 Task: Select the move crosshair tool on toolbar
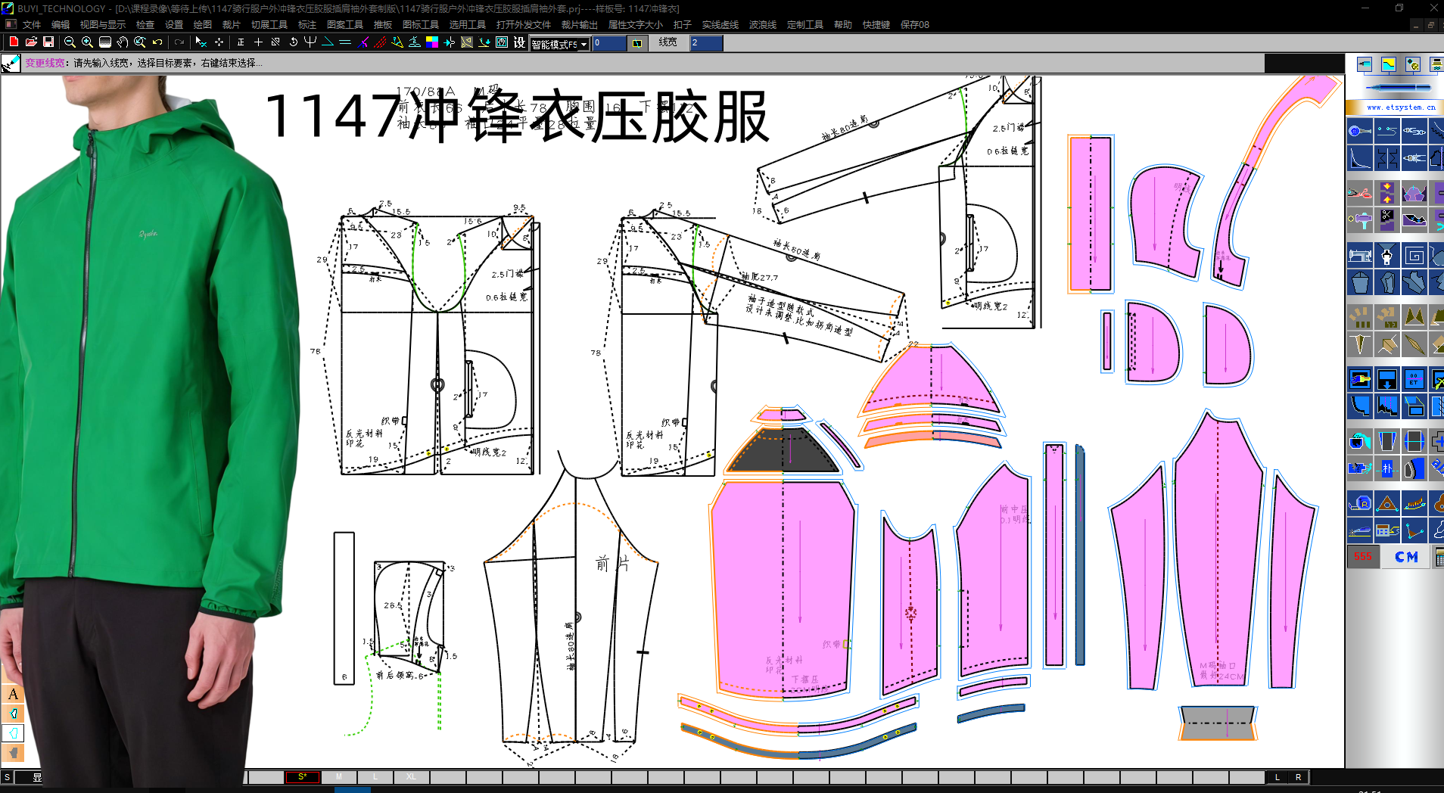(x=219, y=43)
